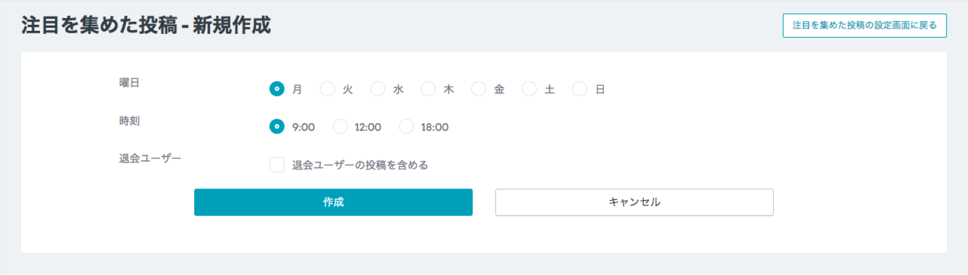The image size is (968, 275).
Task: Select 土 as the day
Action: click(x=529, y=89)
